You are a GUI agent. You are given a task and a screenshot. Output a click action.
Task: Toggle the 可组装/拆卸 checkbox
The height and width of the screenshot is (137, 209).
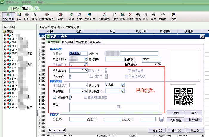[54, 97]
